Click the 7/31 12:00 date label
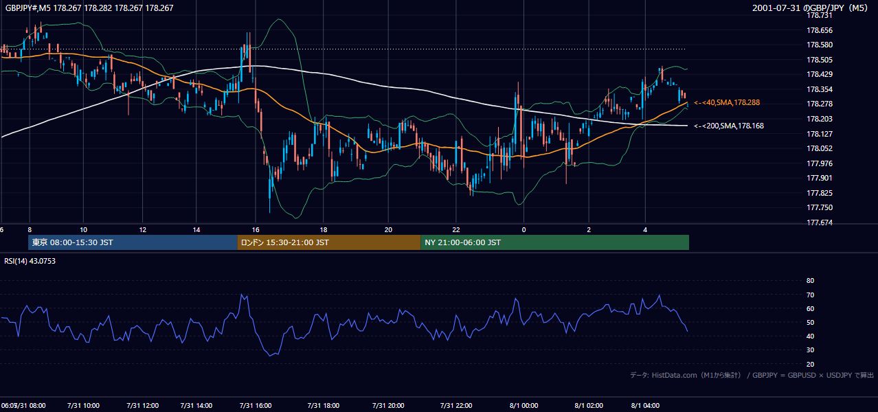The image size is (878, 412). [142, 406]
